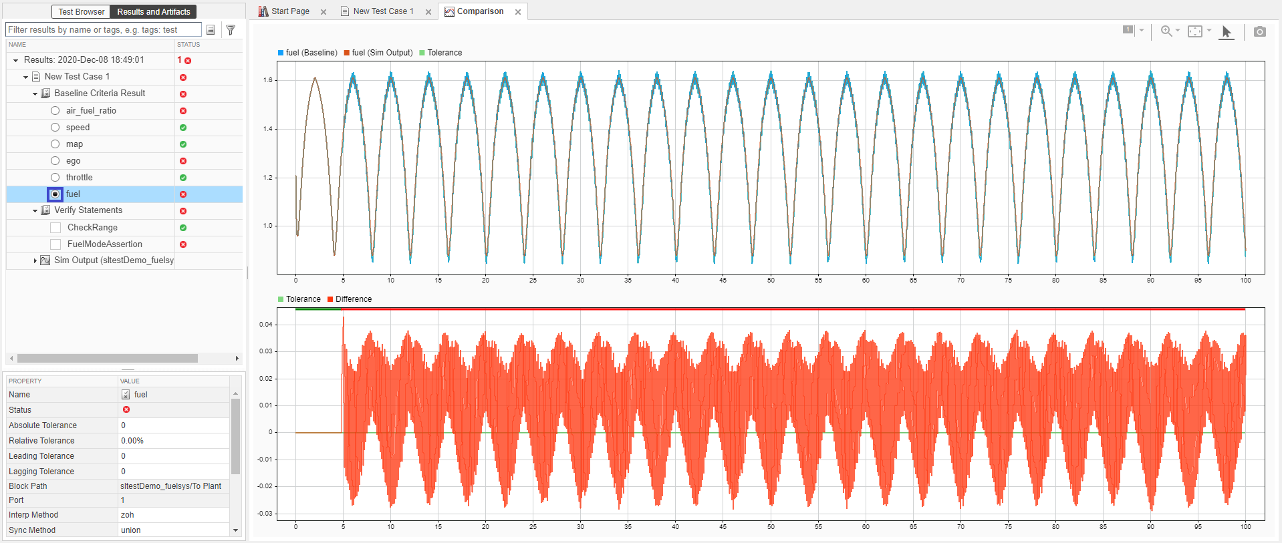The height and width of the screenshot is (543, 1282).
Task: Click the list view icon beside filter box
Action: point(211,30)
